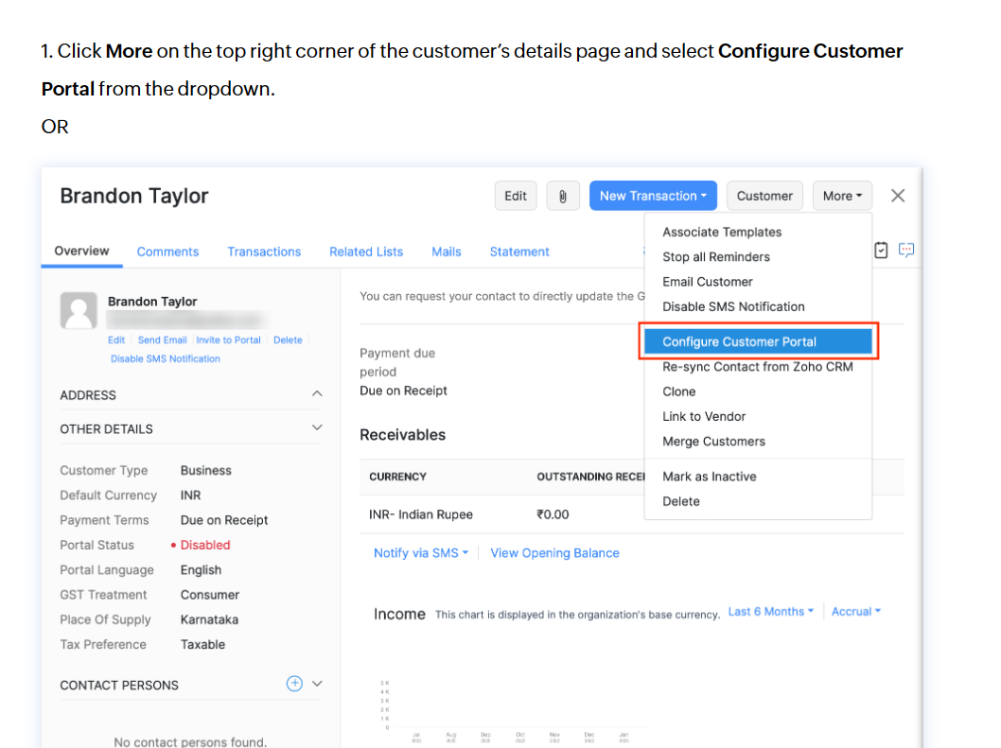Viewport: 1001px width, 748px height.
Task: Open the New Transaction dropdown
Action: point(653,196)
